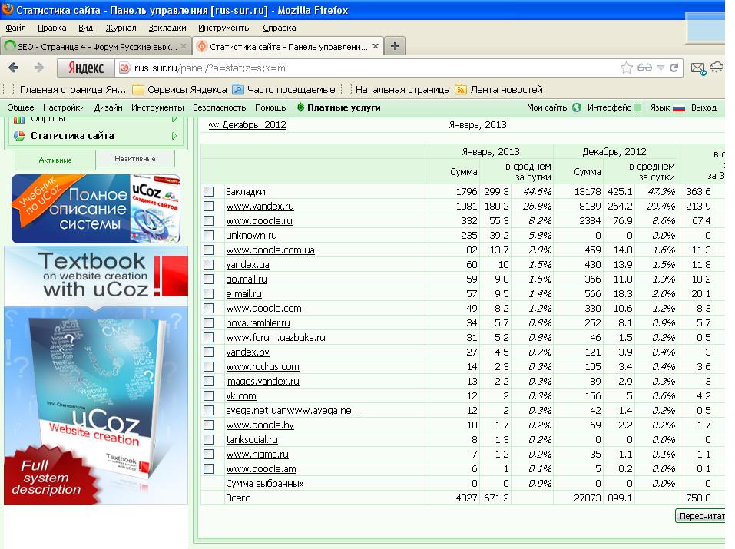Viewport: 735px width, 549px height.
Task: Click the pie chart Статистика сайта icon
Action: 19,136
